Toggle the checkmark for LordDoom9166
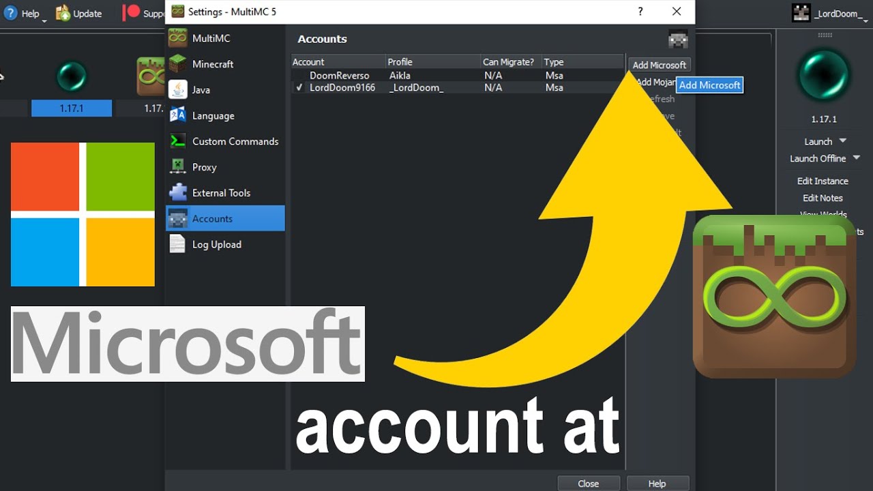Viewport: 873px width, 491px height. tap(299, 87)
